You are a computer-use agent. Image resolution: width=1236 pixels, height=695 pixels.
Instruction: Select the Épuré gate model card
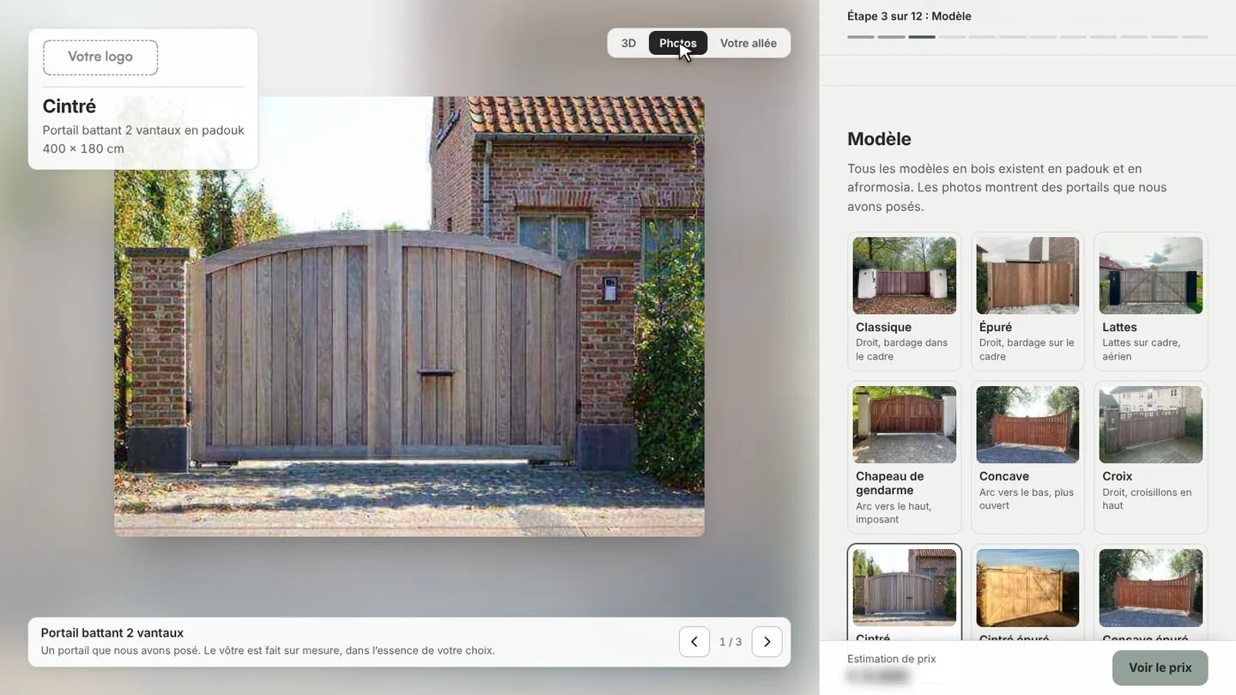[1027, 301]
